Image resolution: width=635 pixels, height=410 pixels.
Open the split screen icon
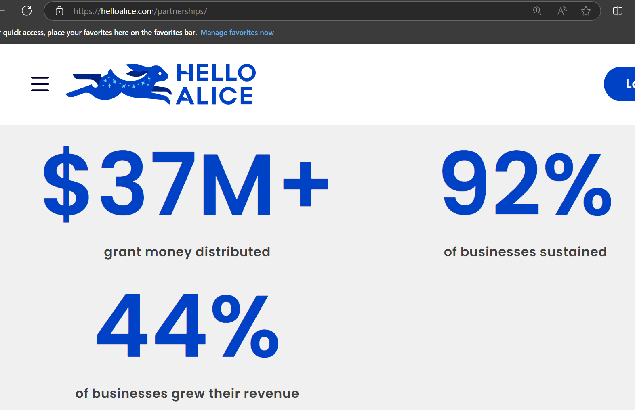point(618,11)
